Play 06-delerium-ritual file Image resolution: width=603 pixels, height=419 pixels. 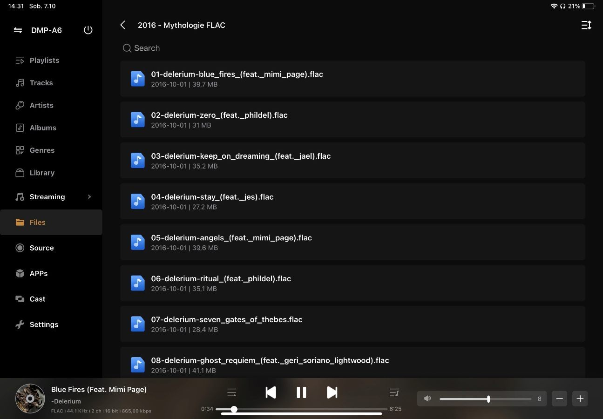tap(352, 283)
